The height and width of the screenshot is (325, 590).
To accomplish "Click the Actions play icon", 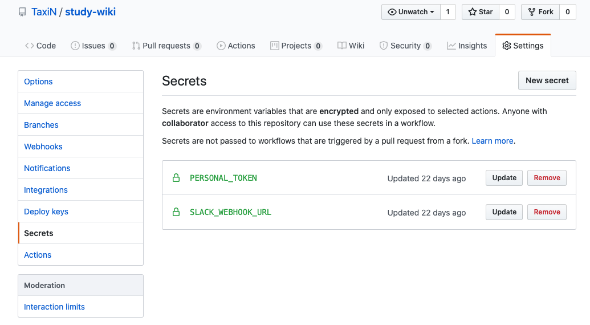I will (221, 46).
